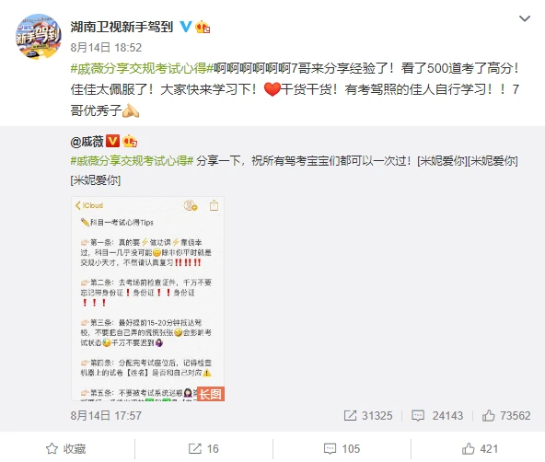Screen dimensions: 545x462
Task: Like the original post with 73562 likes
Action: coord(506,415)
